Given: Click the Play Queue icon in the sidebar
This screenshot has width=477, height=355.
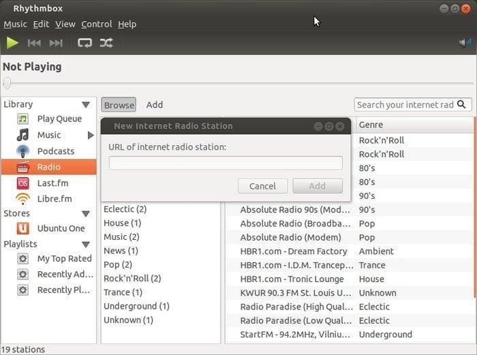Looking at the screenshot, I should (22, 119).
